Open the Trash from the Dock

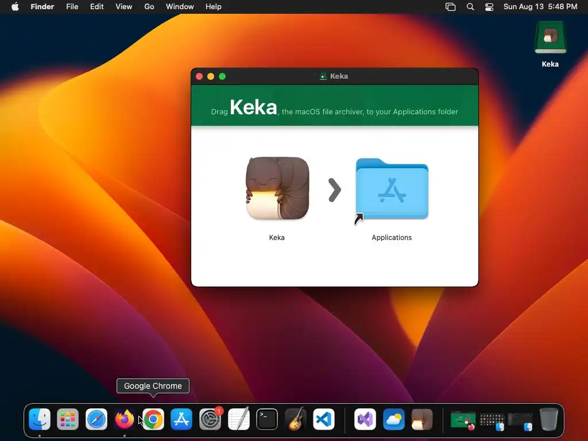pyautogui.click(x=548, y=419)
